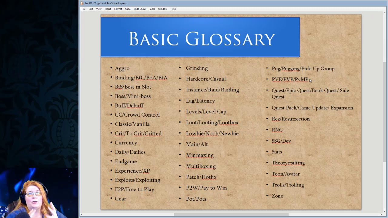Open the Slide menu
Image resolution: width=388 pixels, height=218 pixels.
[x=128, y=9]
